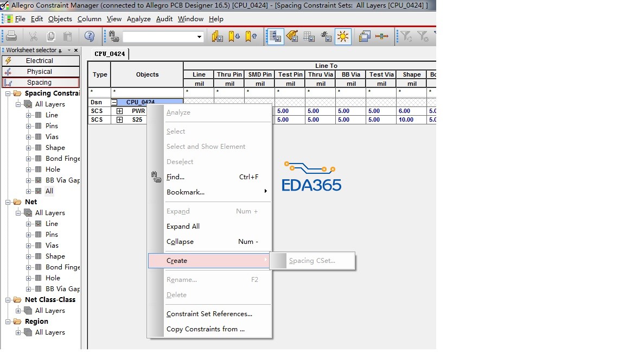
Task: Click the toolbar search text field
Action: click(x=159, y=37)
